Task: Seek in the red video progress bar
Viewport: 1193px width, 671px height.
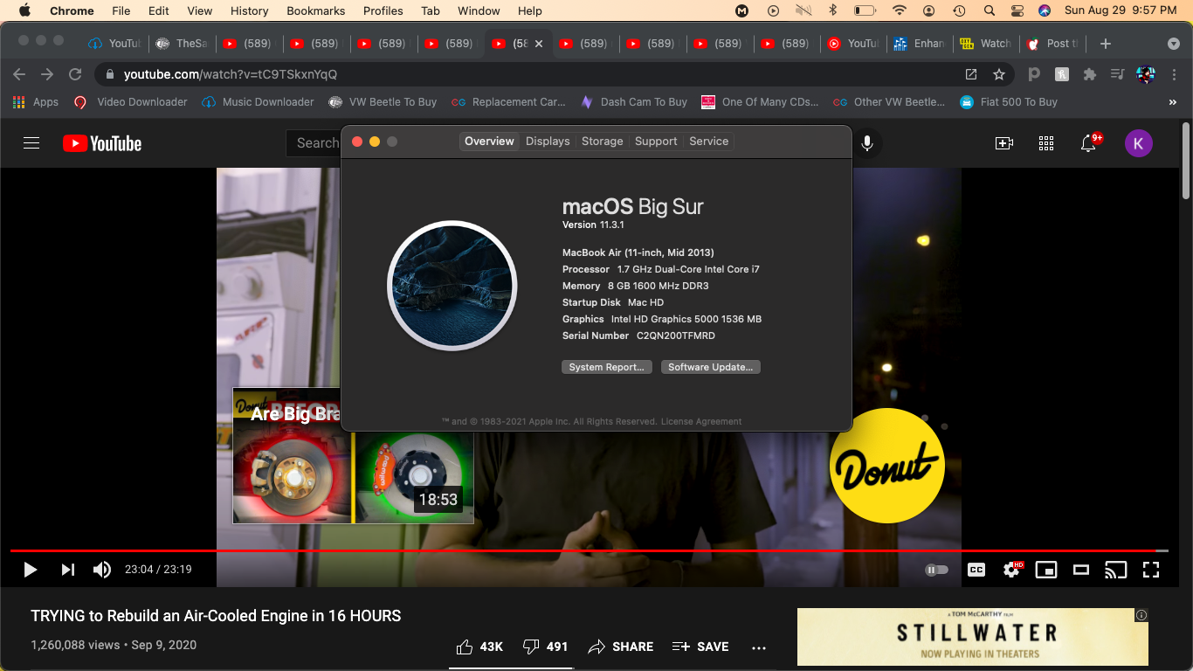Action: 589,550
